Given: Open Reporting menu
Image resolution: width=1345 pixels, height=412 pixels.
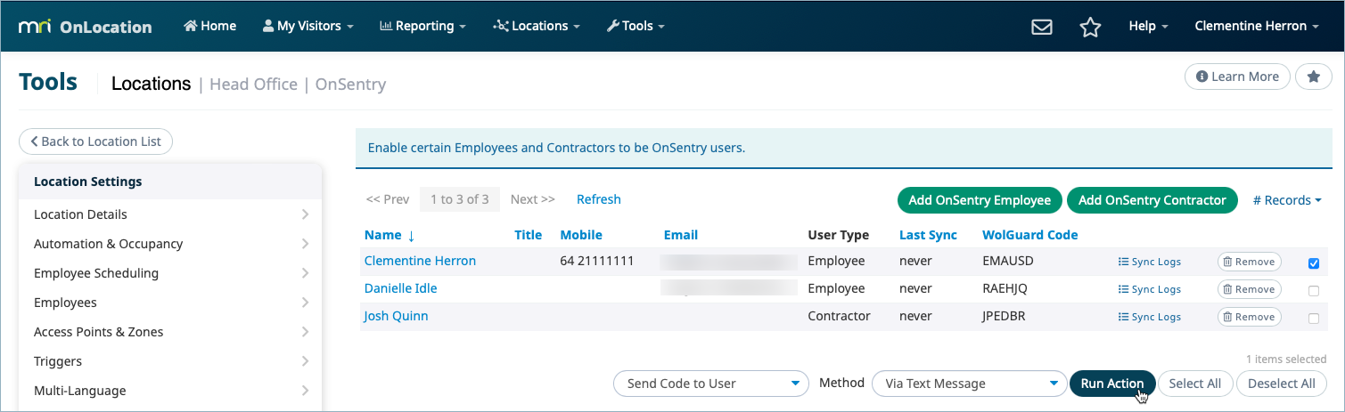Looking at the screenshot, I should pyautogui.click(x=422, y=27).
